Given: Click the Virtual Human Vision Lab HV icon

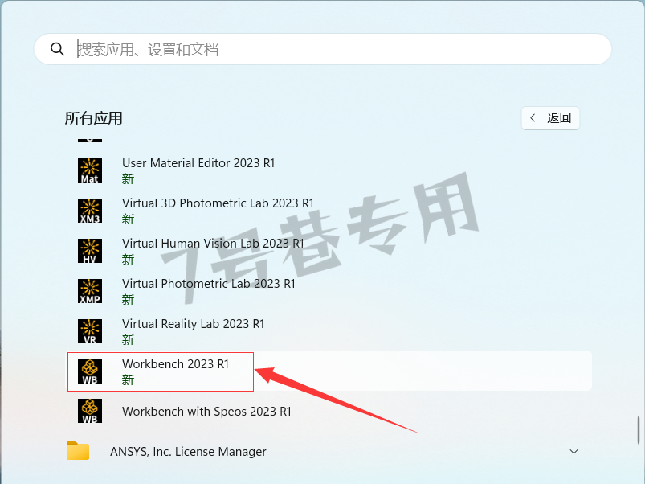Looking at the screenshot, I should click(x=90, y=251).
